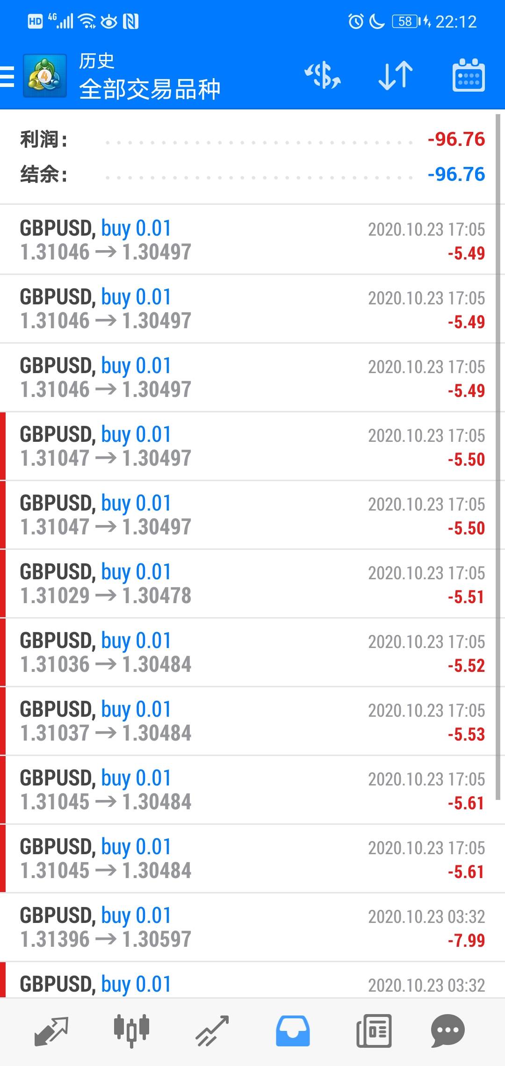
Task: Tap the MetaTrader 4 app logo
Action: tap(45, 76)
